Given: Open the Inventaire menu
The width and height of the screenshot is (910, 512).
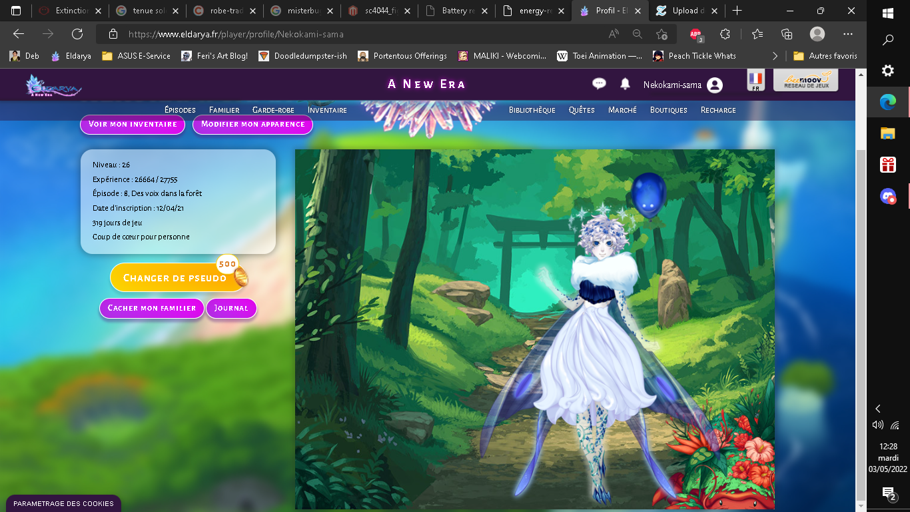Looking at the screenshot, I should (327, 110).
